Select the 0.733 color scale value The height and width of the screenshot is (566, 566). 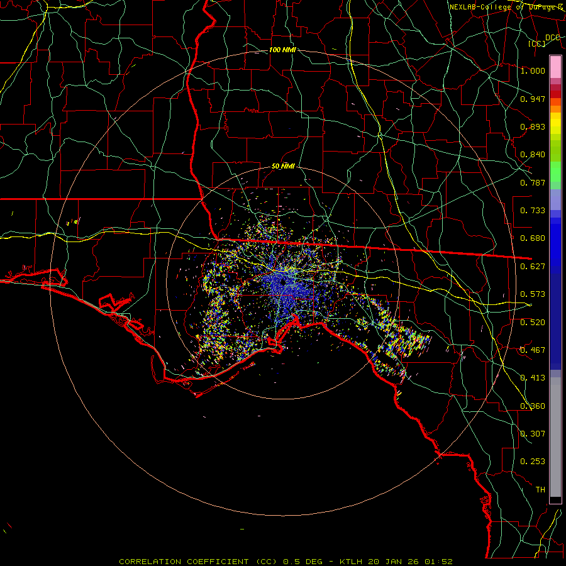click(x=533, y=211)
